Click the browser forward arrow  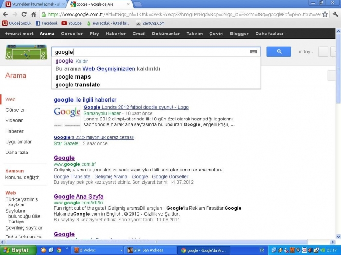click(x=15, y=14)
